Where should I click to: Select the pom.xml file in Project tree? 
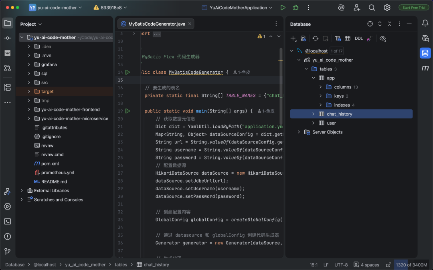tap(50, 163)
